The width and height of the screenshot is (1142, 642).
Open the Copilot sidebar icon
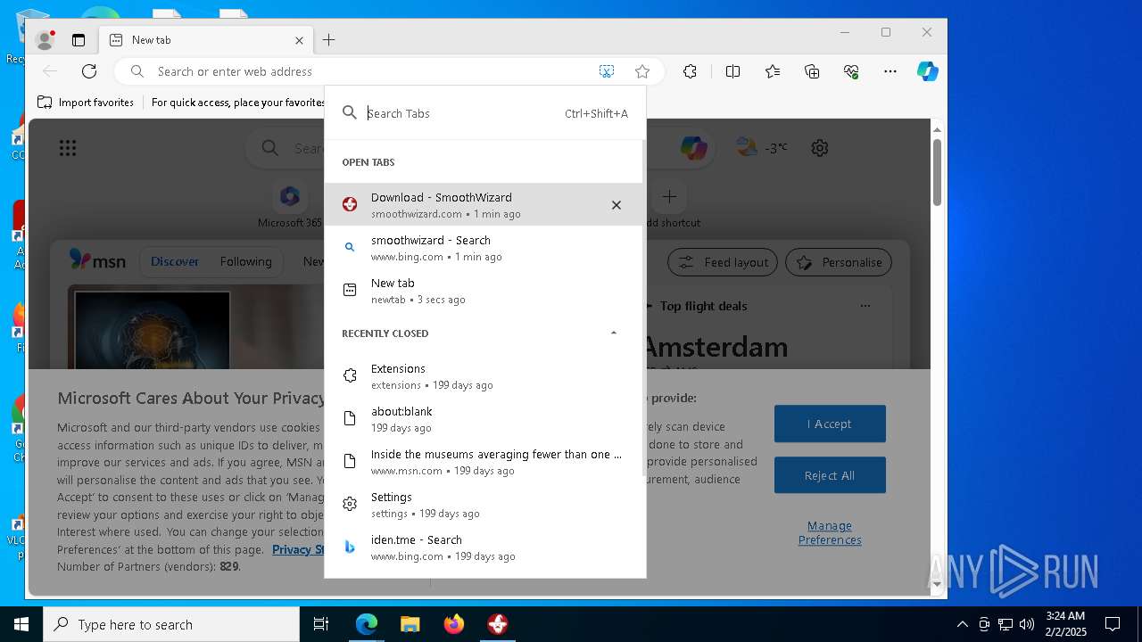(x=928, y=71)
